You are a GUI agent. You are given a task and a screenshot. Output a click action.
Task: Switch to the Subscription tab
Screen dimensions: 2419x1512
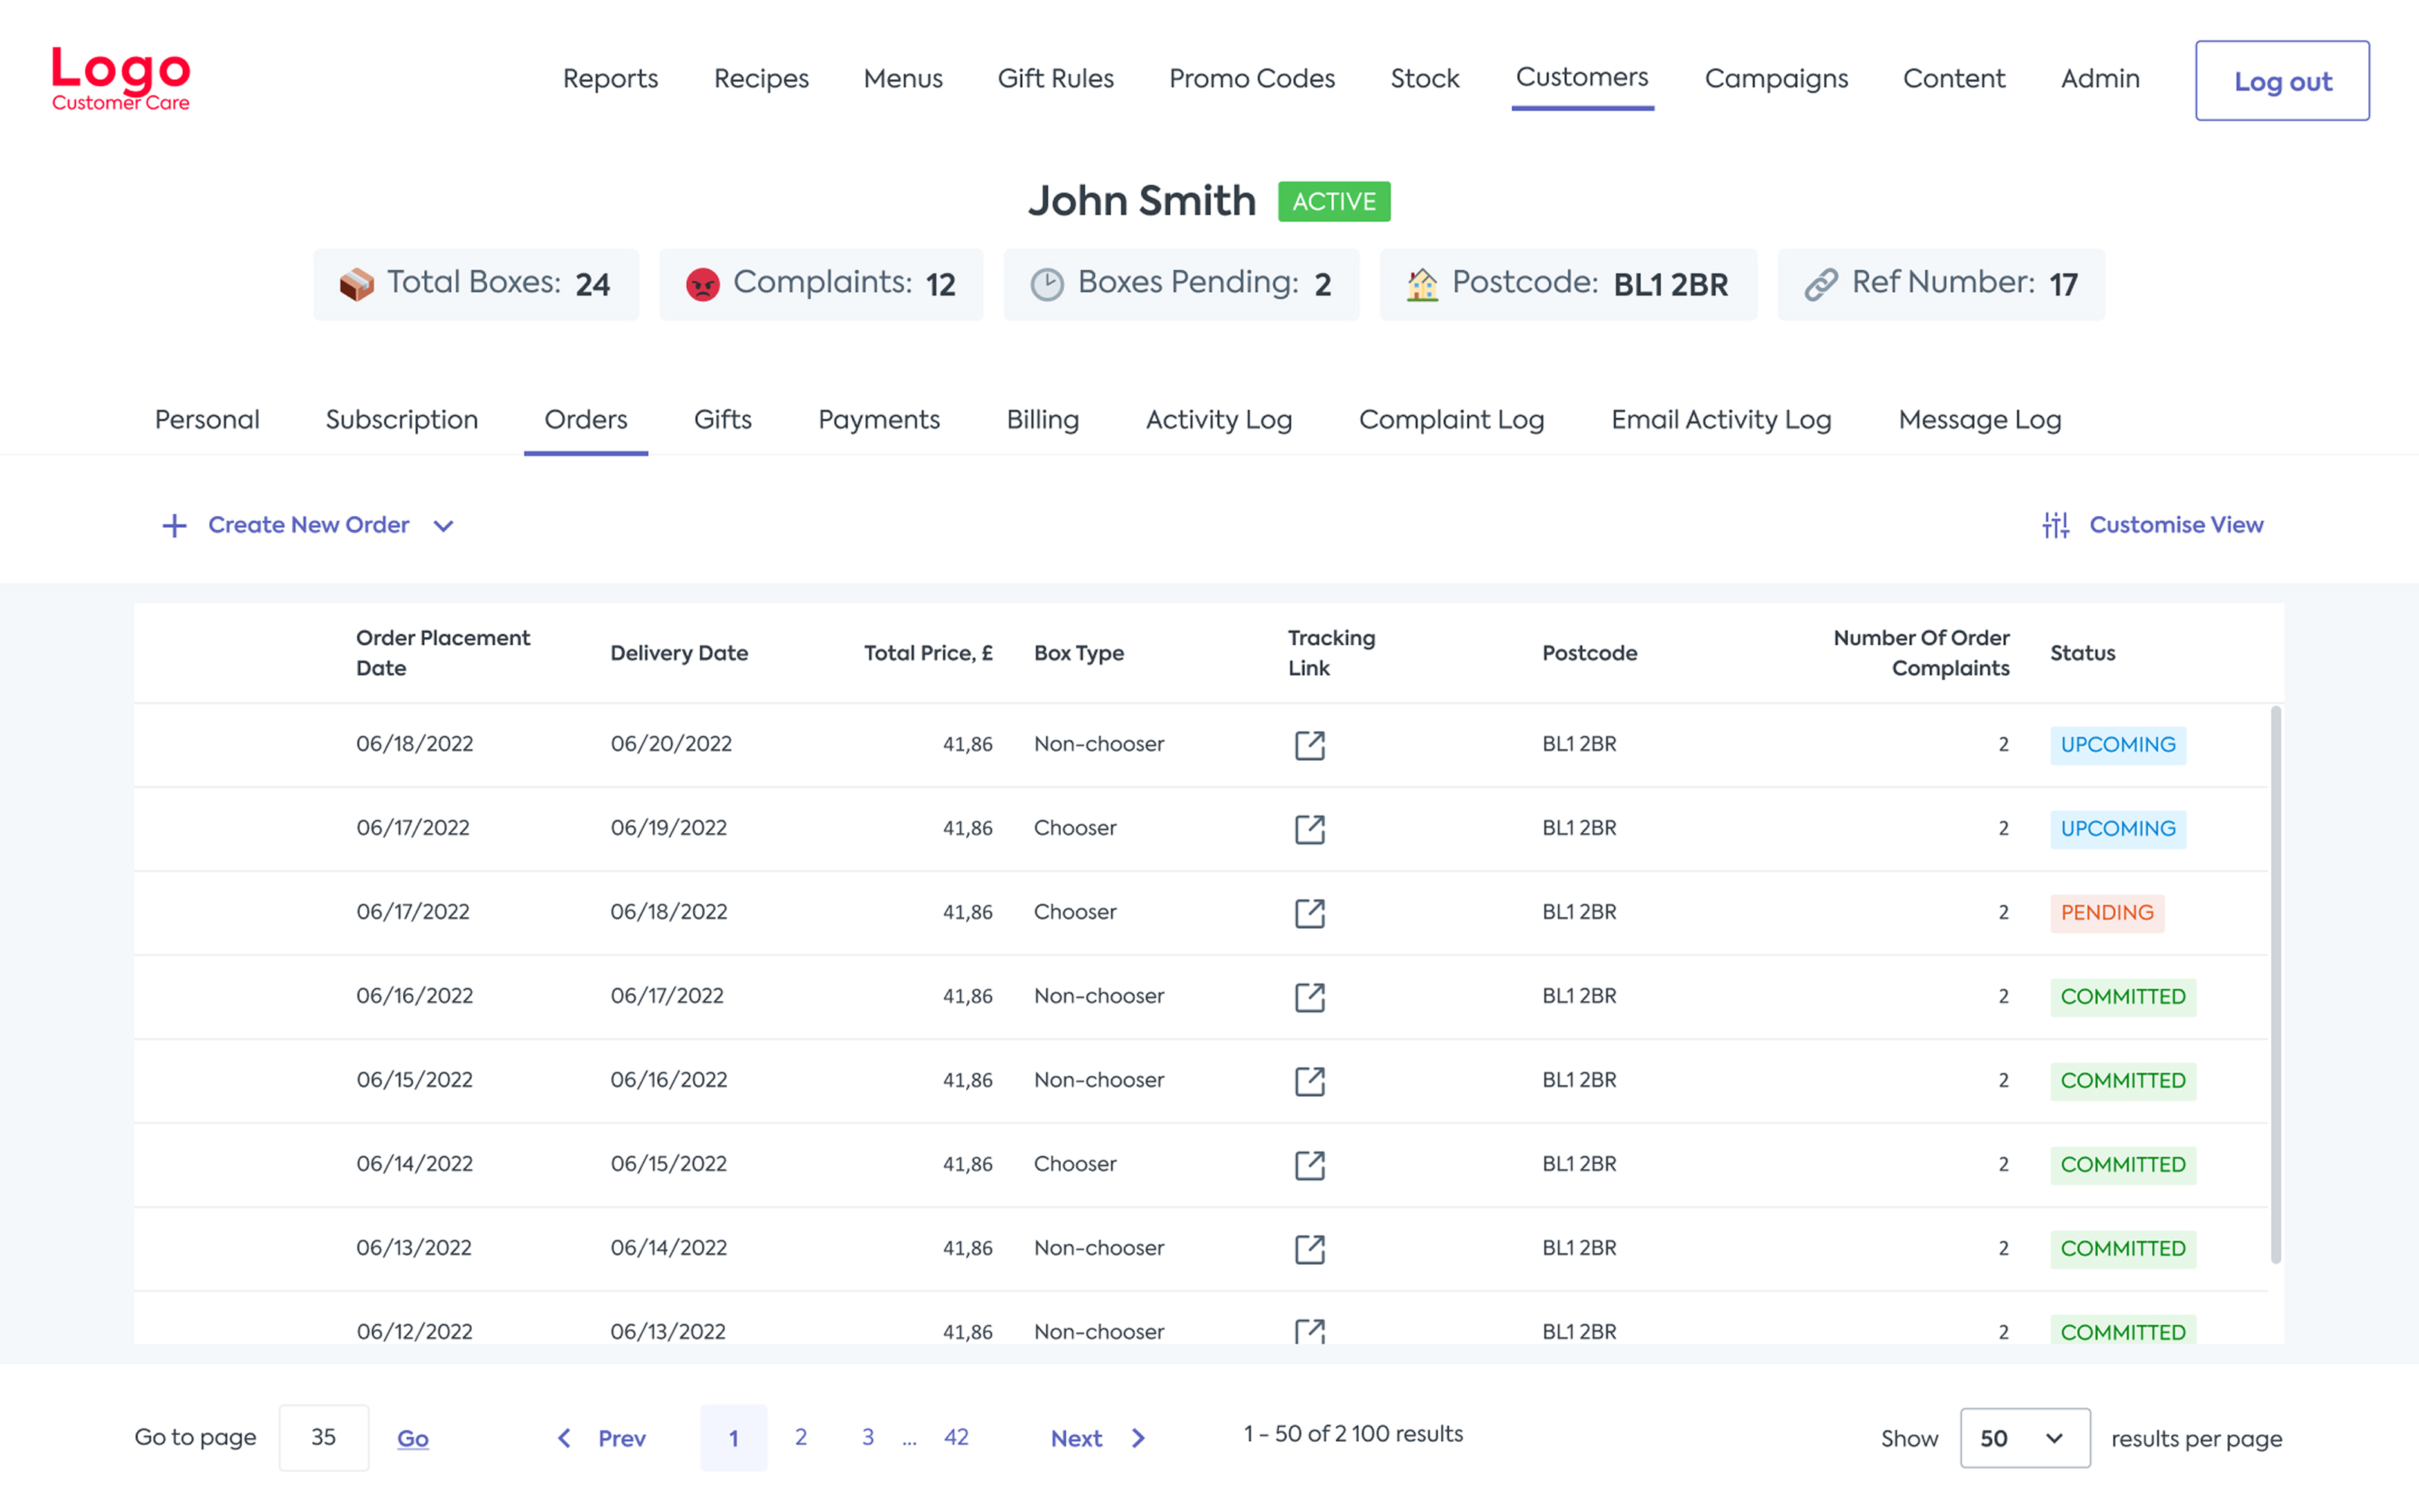pos(402,420)
